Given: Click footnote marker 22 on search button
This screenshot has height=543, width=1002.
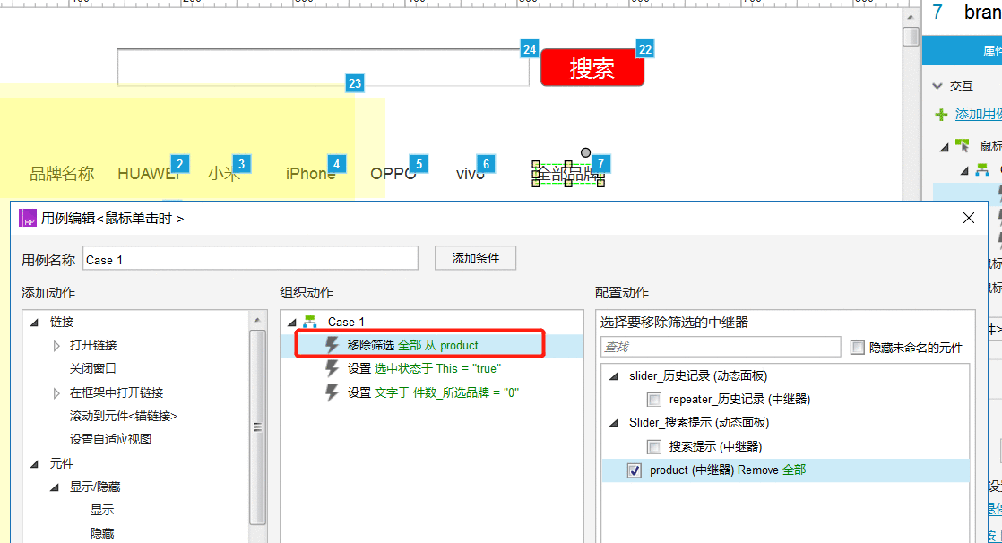Looking at the screenshot, I should tap(644, 49).
